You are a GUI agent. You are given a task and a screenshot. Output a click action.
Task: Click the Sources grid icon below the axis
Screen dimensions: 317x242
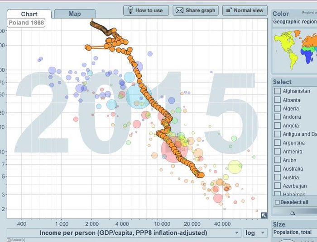(x=9, y=240)
